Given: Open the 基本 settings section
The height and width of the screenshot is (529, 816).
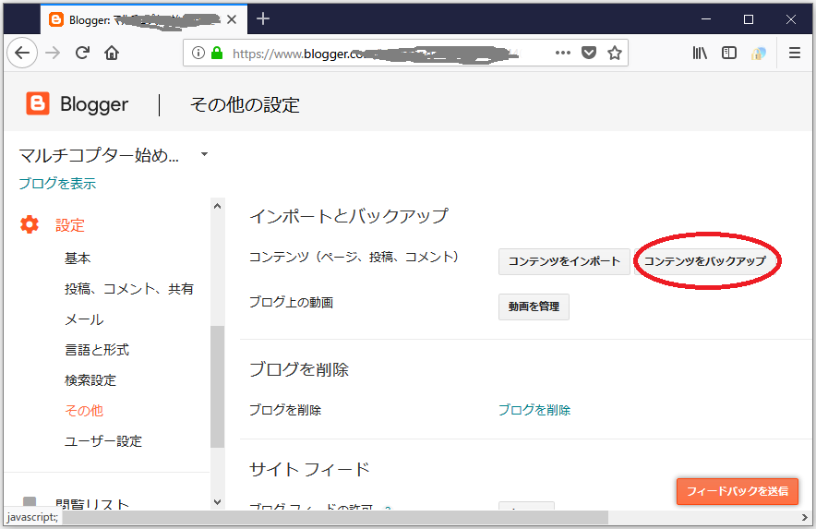Looking at the screenshot, I should (x=78, y=258).
